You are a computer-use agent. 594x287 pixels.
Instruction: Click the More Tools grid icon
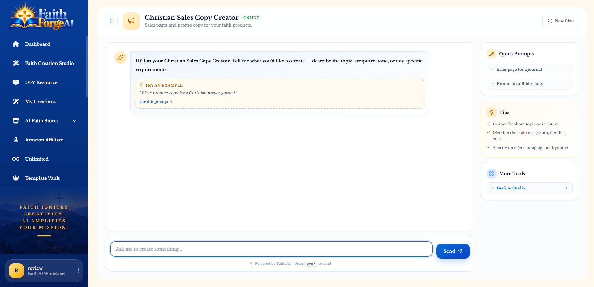(492, 174)
